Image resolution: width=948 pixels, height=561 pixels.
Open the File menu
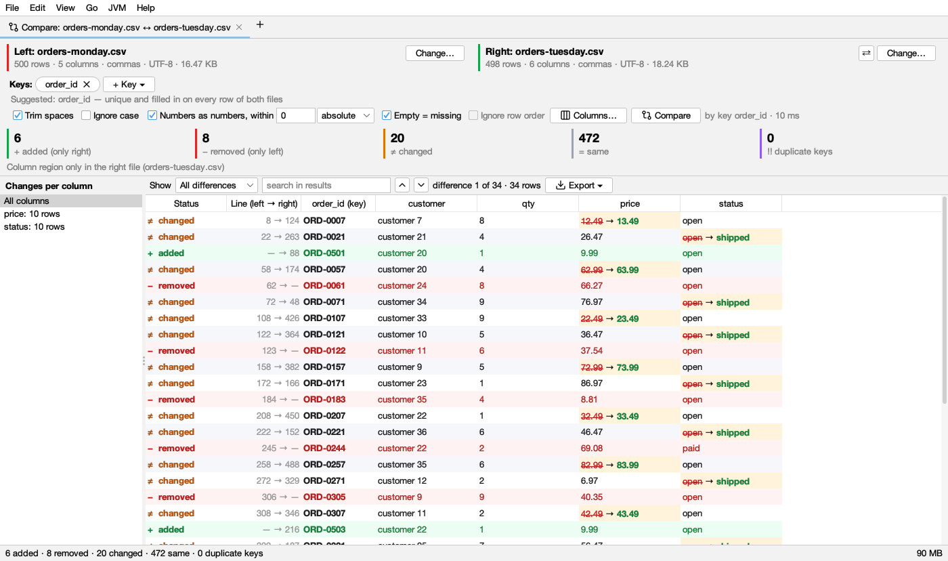pos(12,7)
